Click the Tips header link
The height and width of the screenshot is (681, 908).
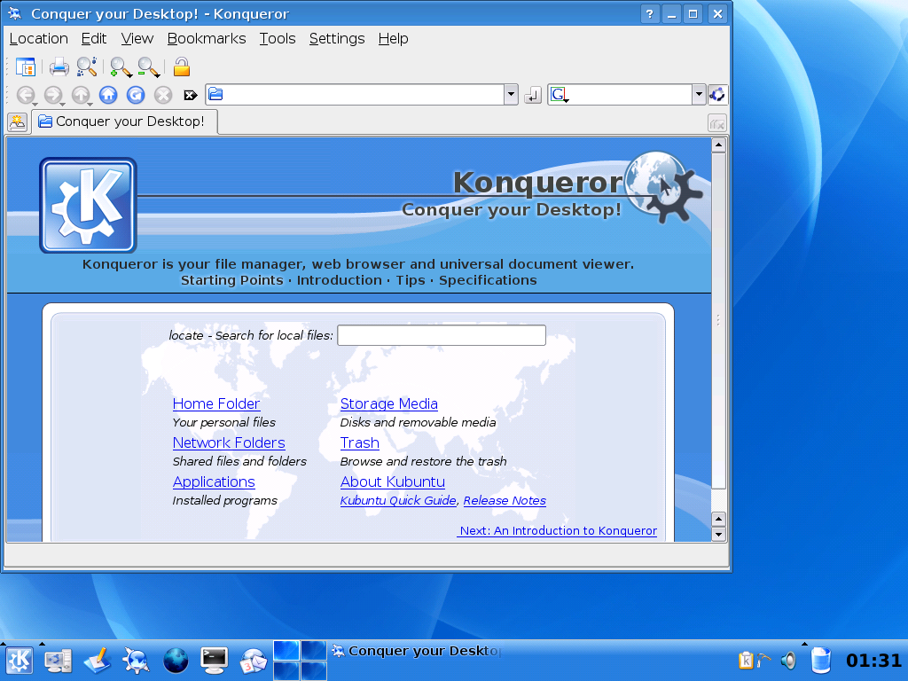point(411,280)
